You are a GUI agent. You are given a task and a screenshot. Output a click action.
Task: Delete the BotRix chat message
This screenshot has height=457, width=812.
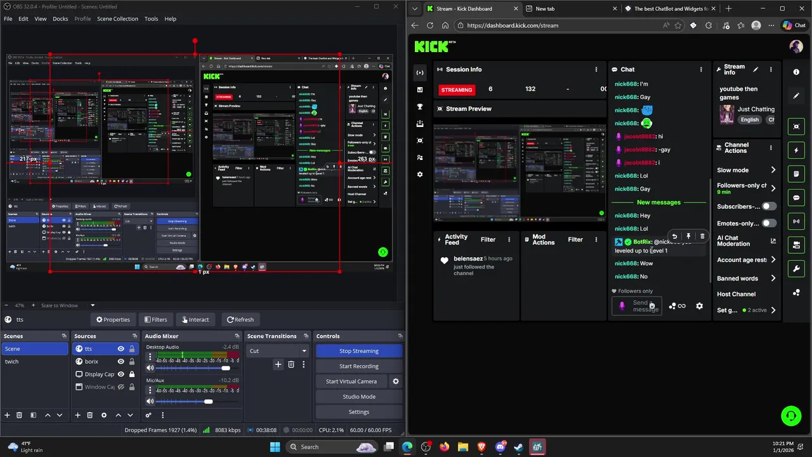tap(702, 236)
